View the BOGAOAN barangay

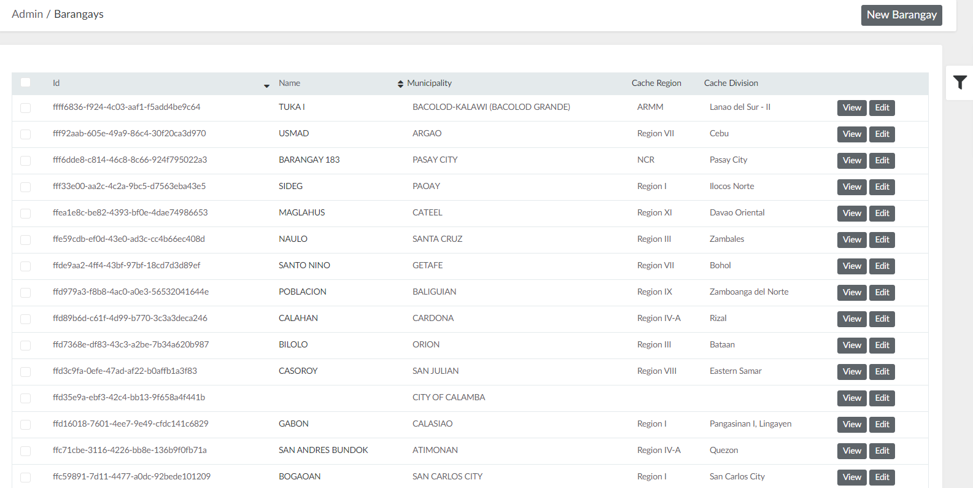tap(851, 478)
